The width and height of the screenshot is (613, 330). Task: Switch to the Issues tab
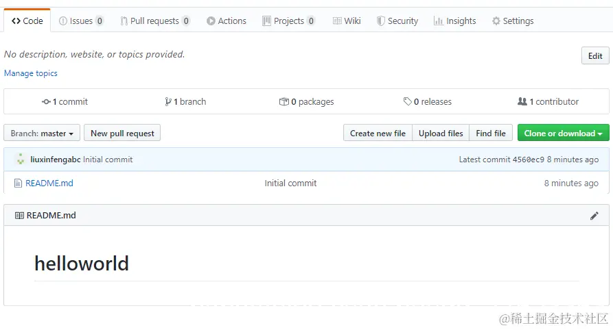[x=81, y=21]
